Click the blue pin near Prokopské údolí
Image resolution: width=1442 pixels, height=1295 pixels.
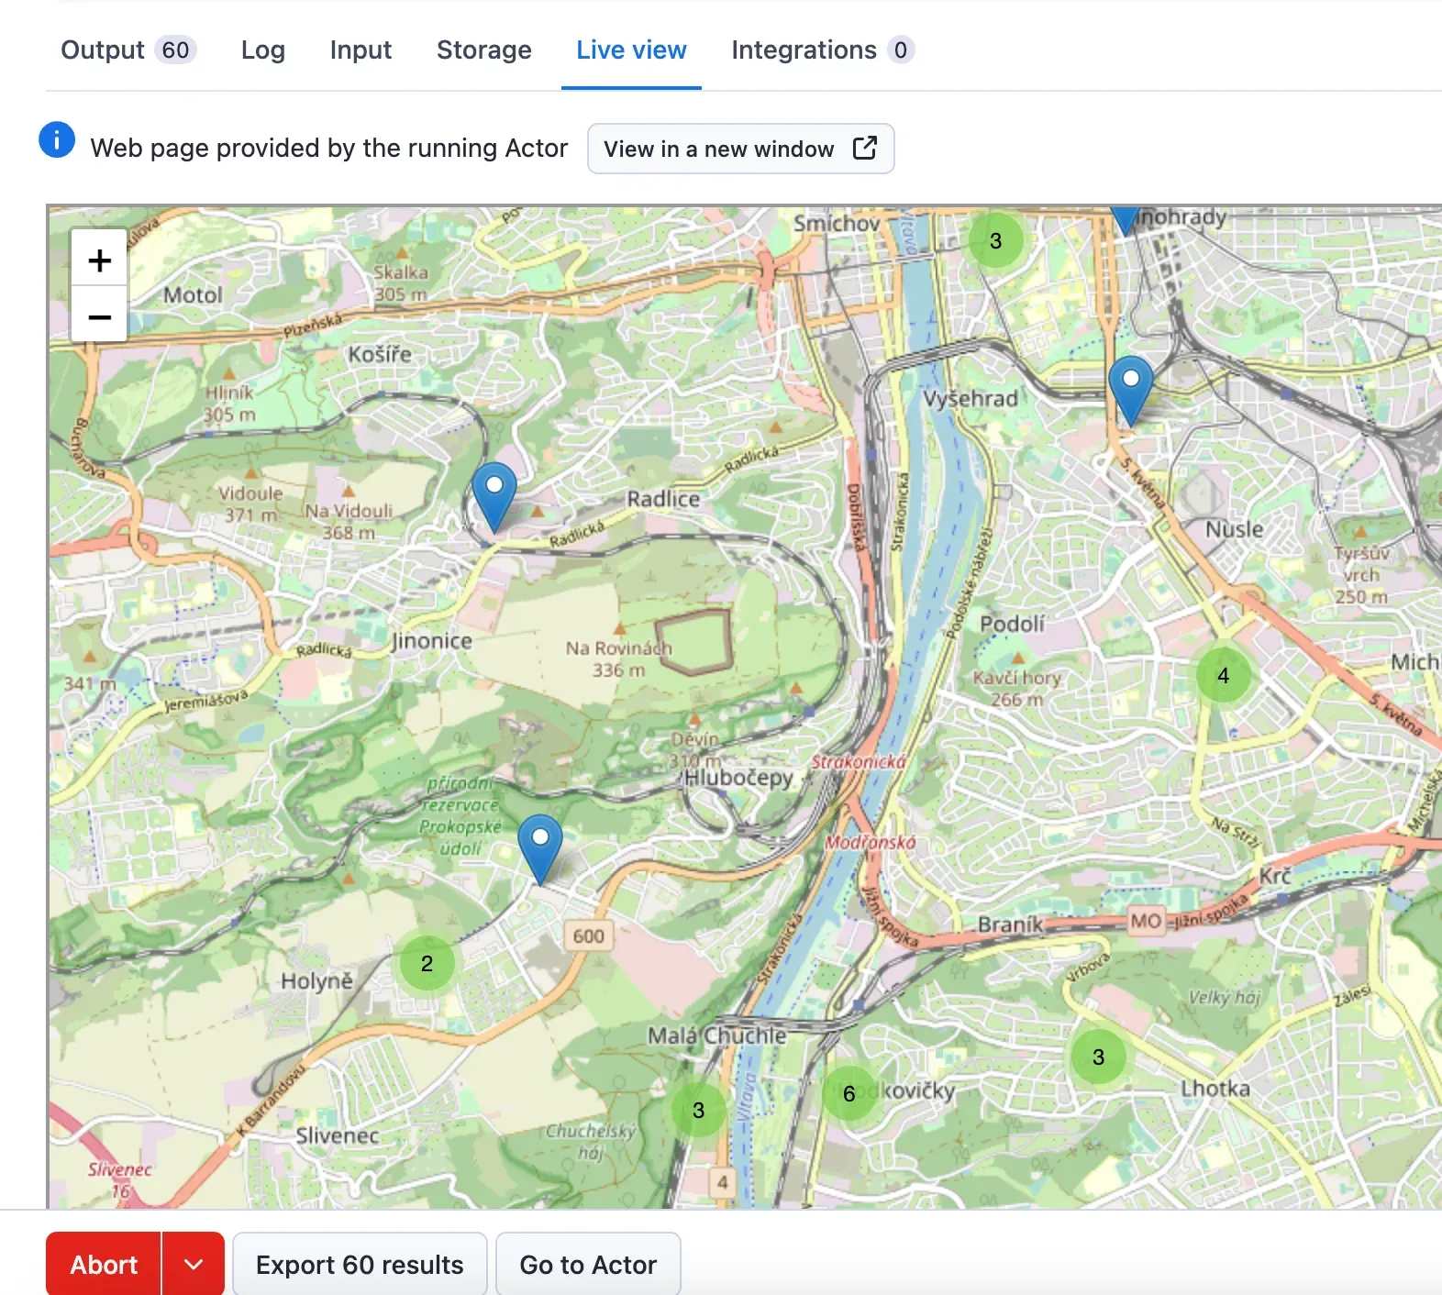point(539,849)
